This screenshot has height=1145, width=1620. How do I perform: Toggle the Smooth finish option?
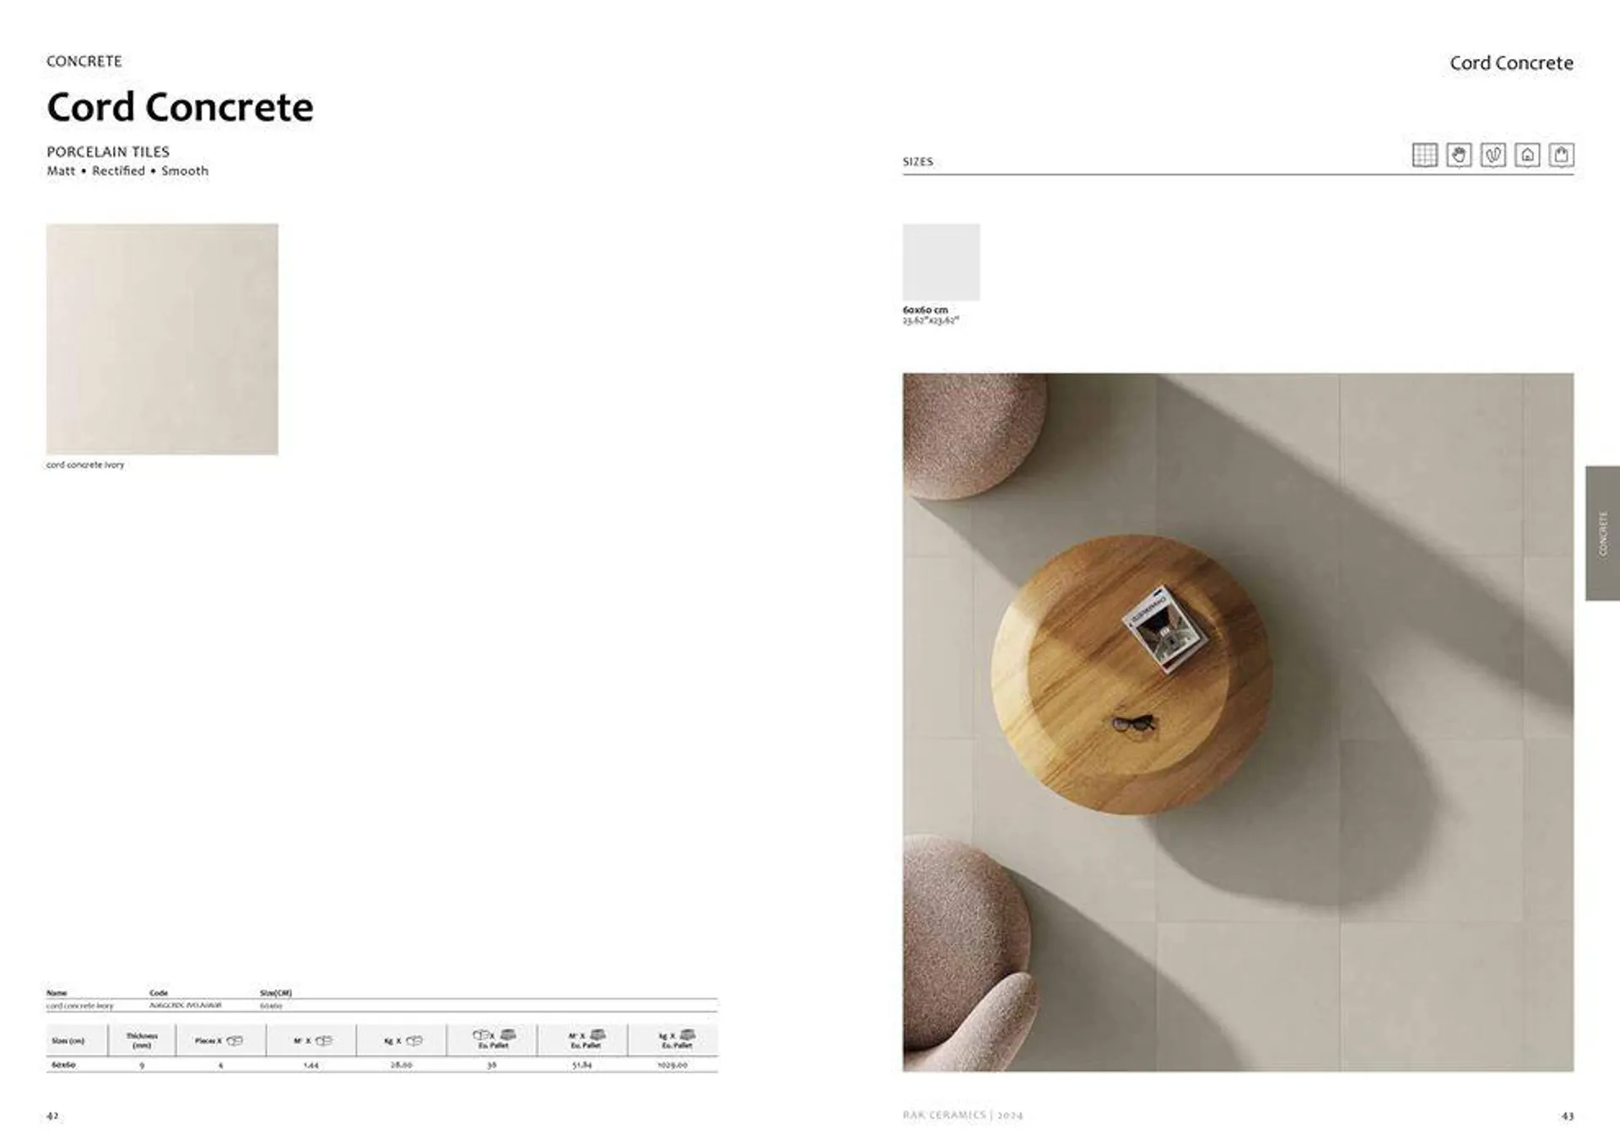coord(187,171)
